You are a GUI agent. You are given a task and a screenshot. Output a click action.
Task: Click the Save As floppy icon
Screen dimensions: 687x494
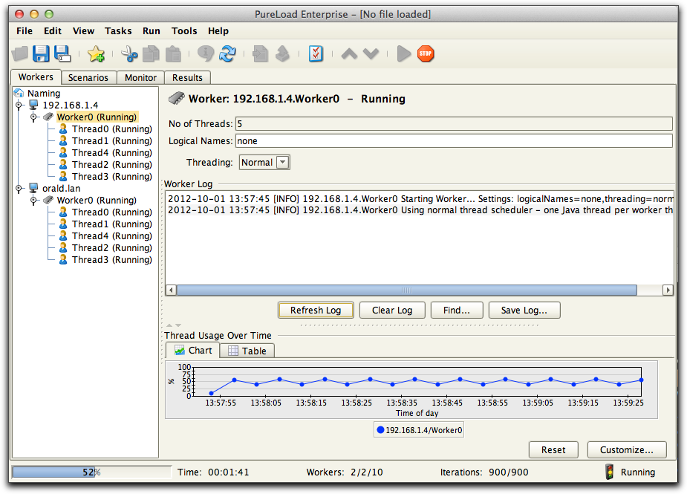click(62, 53)
